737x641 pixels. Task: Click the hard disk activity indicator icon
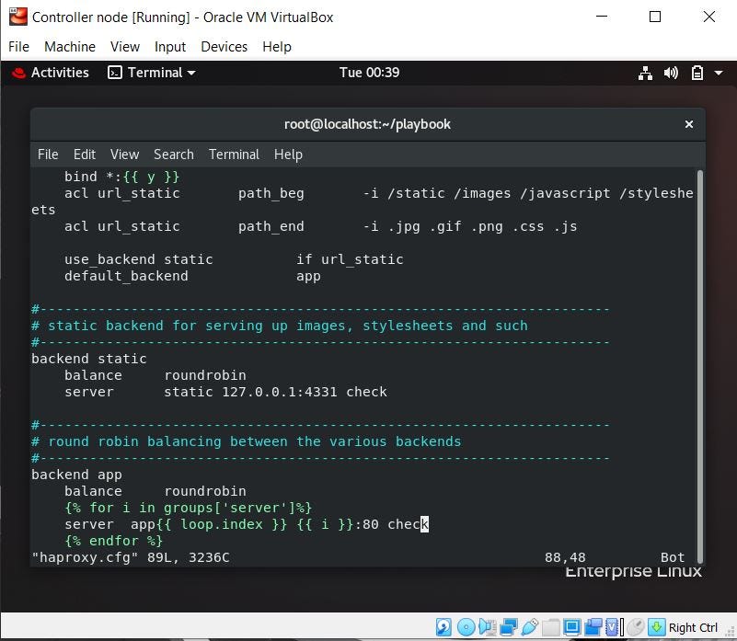tap(443, 627)
